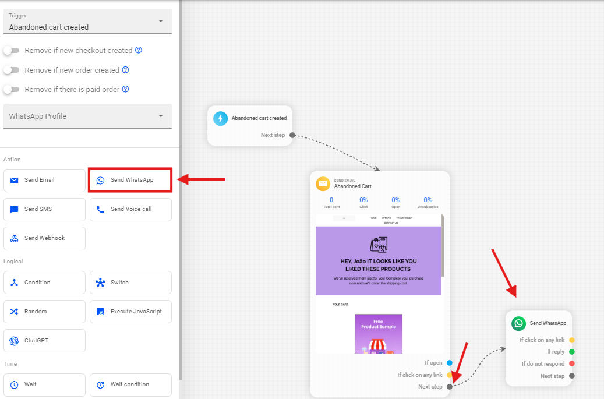Click the Wait clock icon
This screenshot has height=399, width=604.
click(15, 384)
